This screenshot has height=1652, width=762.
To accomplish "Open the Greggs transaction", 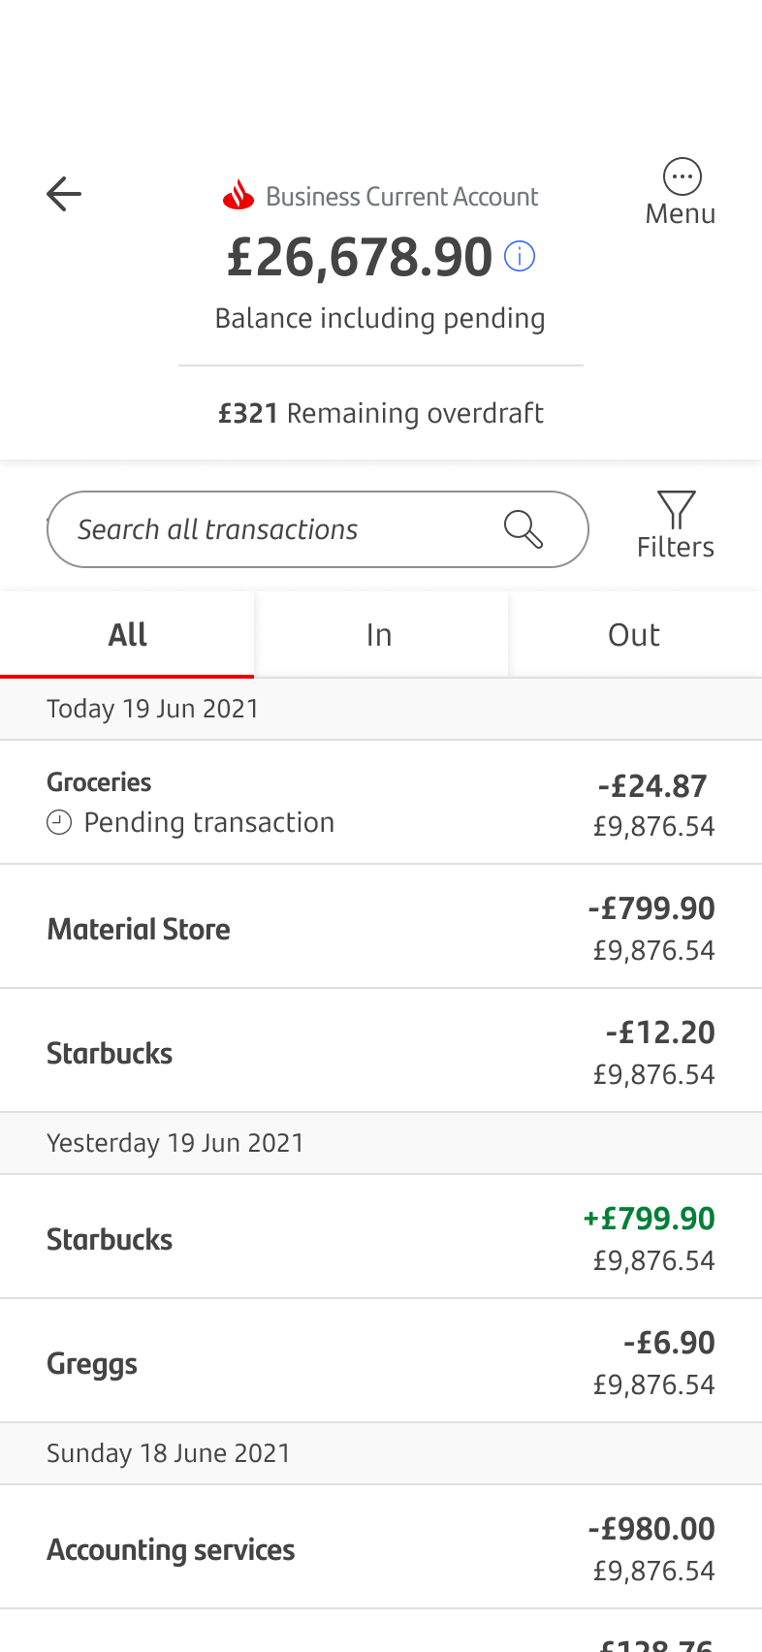I will point(380,1362).
